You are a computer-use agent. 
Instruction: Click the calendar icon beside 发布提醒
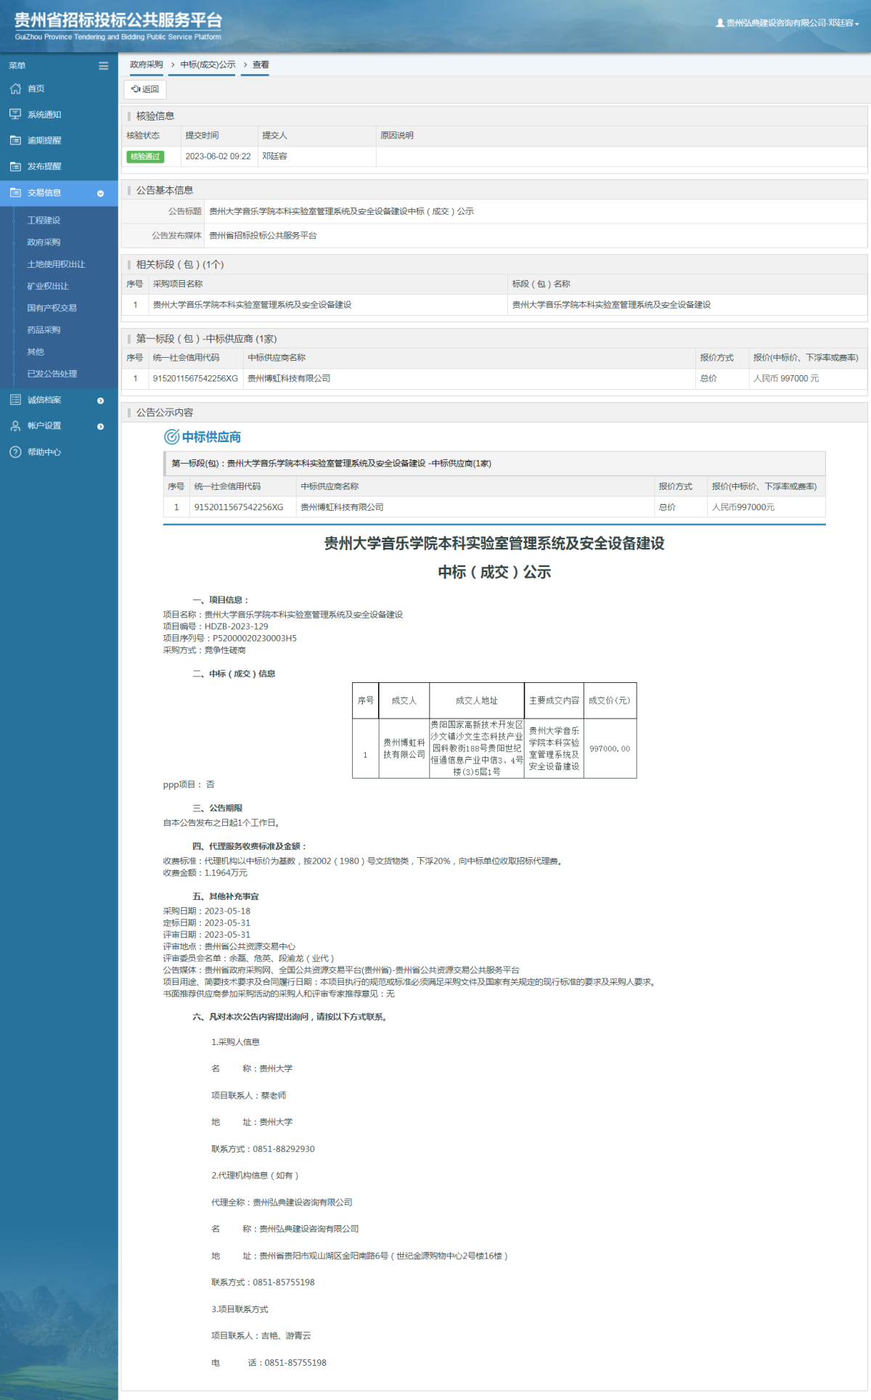(x=15, y=167)
